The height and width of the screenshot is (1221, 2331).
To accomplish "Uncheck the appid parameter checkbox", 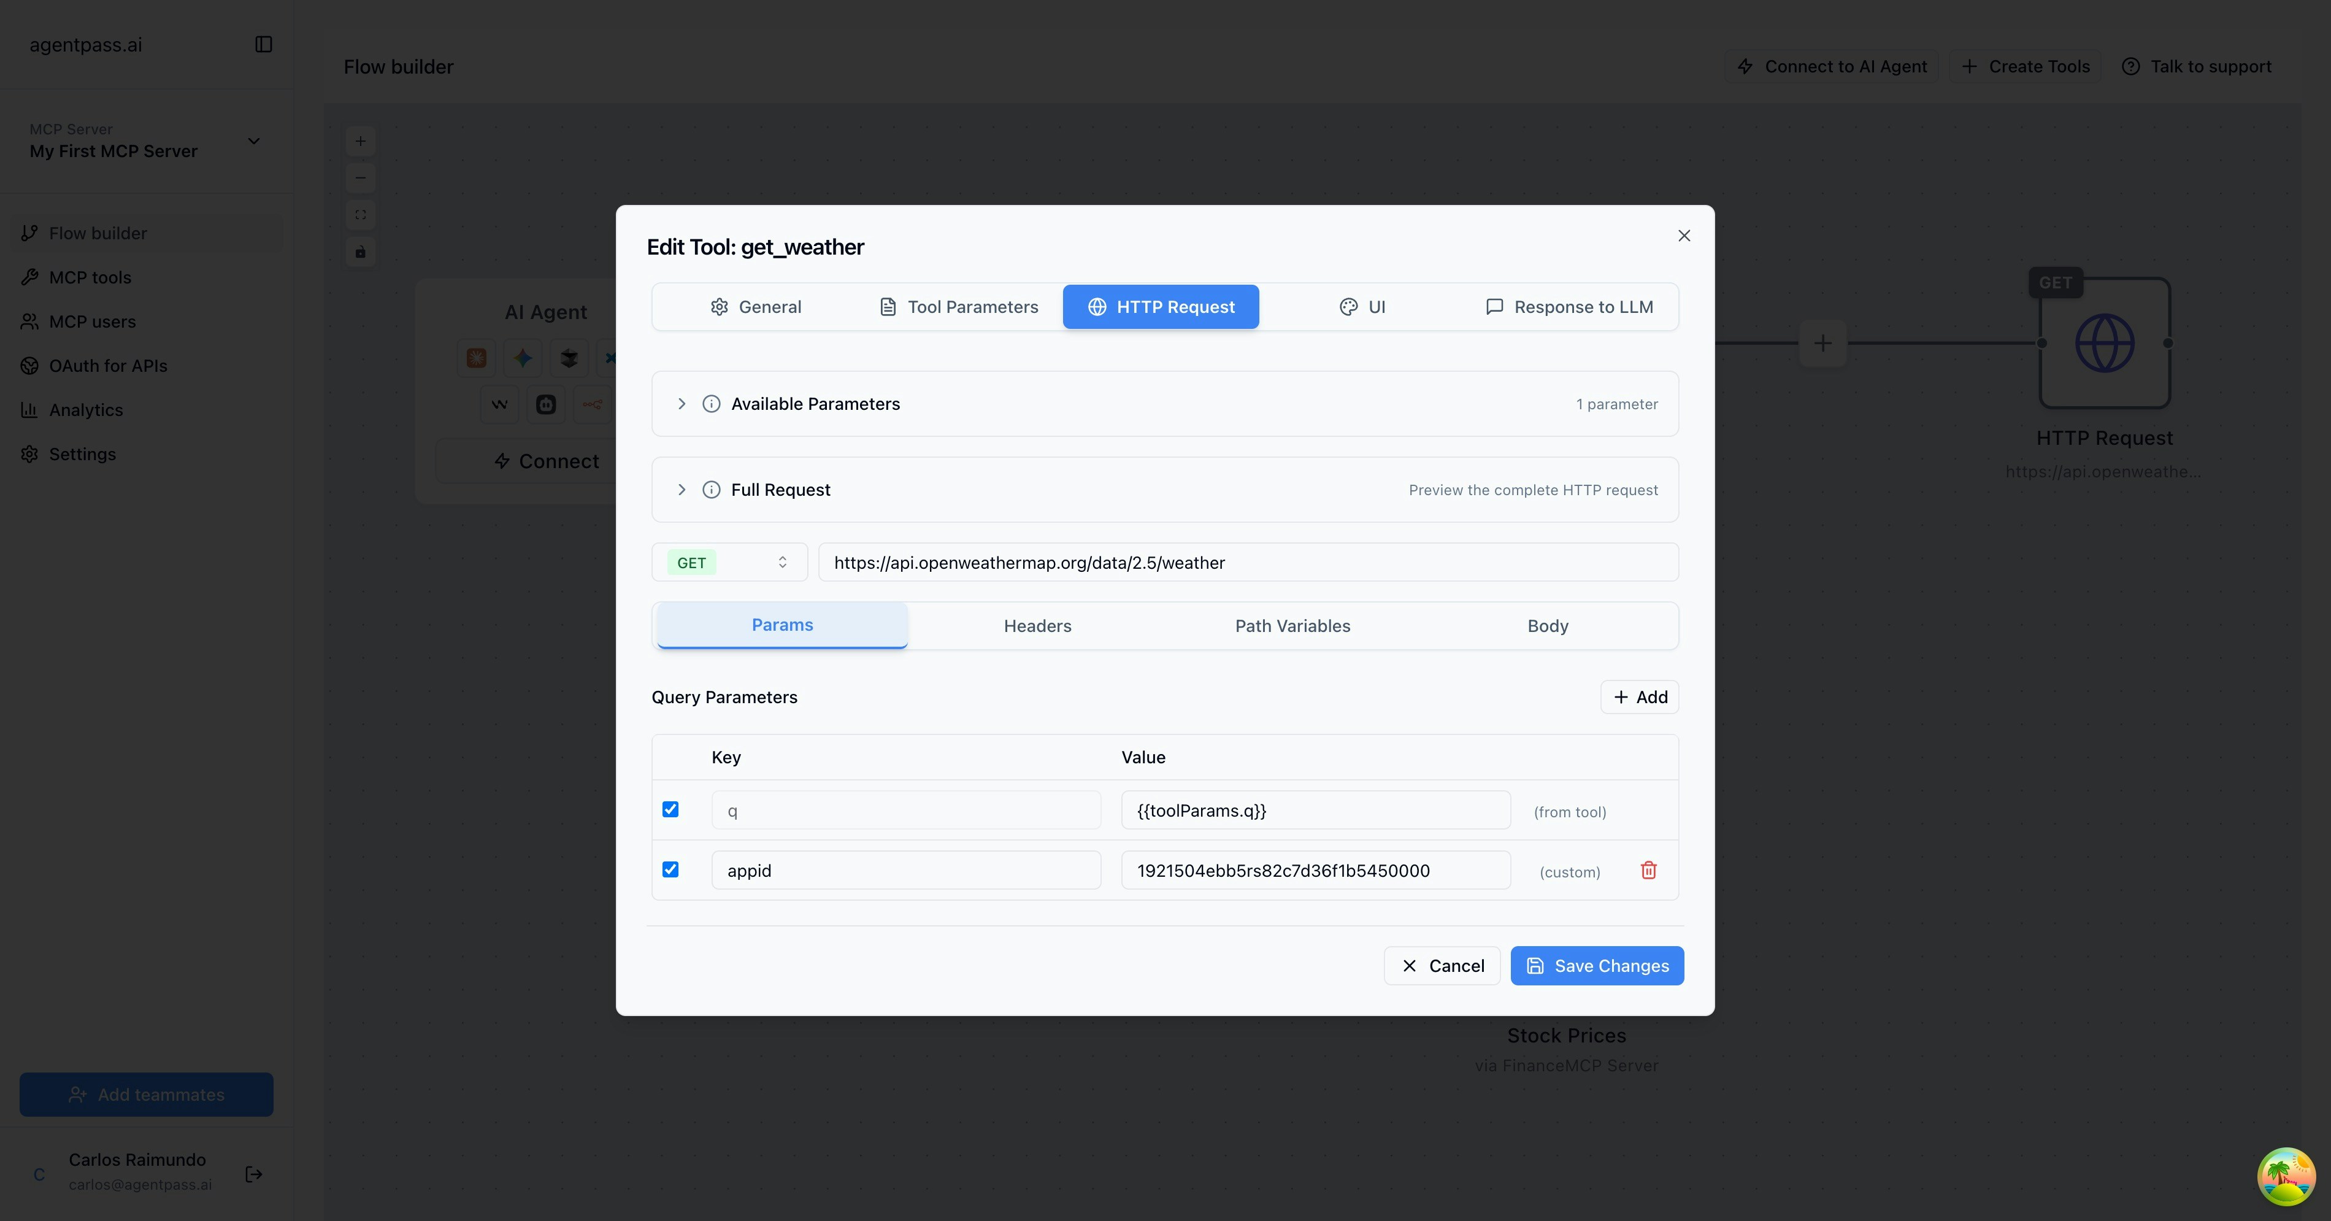I will pos(670,869).
